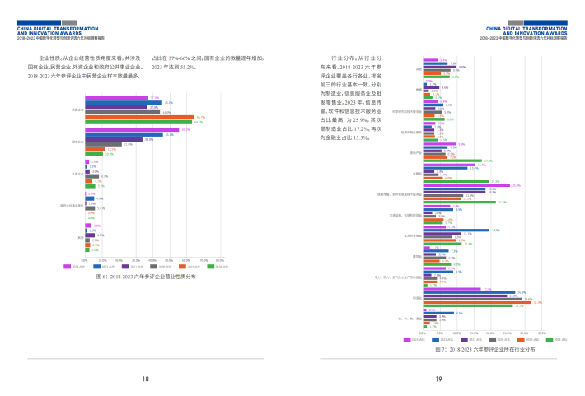This screenshot has width=585, height=396.
Task: Click the orange 2019 legend swatch in Figure 6
Action: (x=182, y=267)
